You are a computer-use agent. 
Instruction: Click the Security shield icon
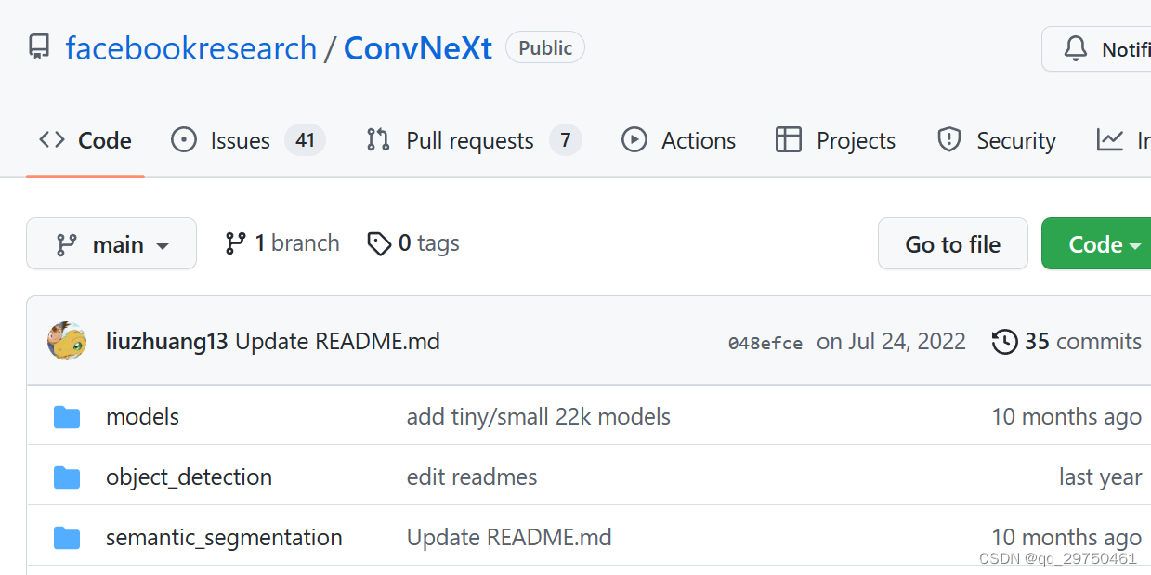coord(948,140)
